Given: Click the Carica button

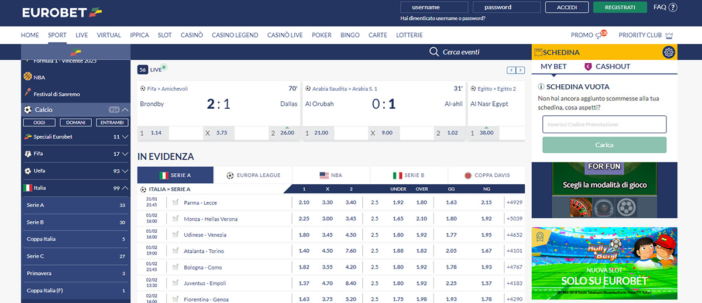Looking at the screenshot, I should point(604,144).
